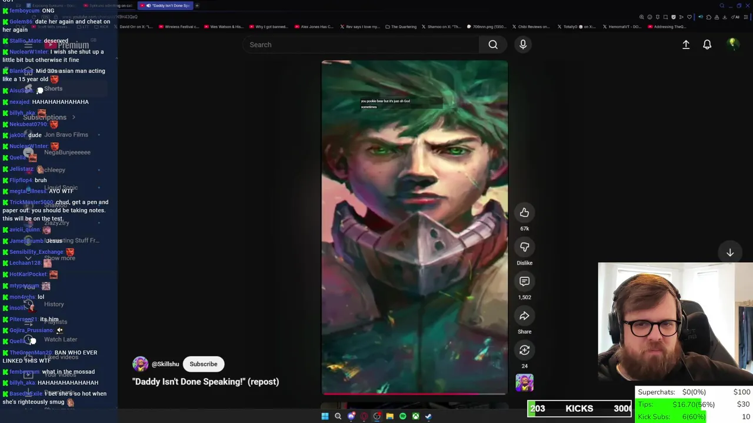The width and height of the screenshot is (753, 423).
Task: Open Windows taskbar search
Action: point(338,416)
